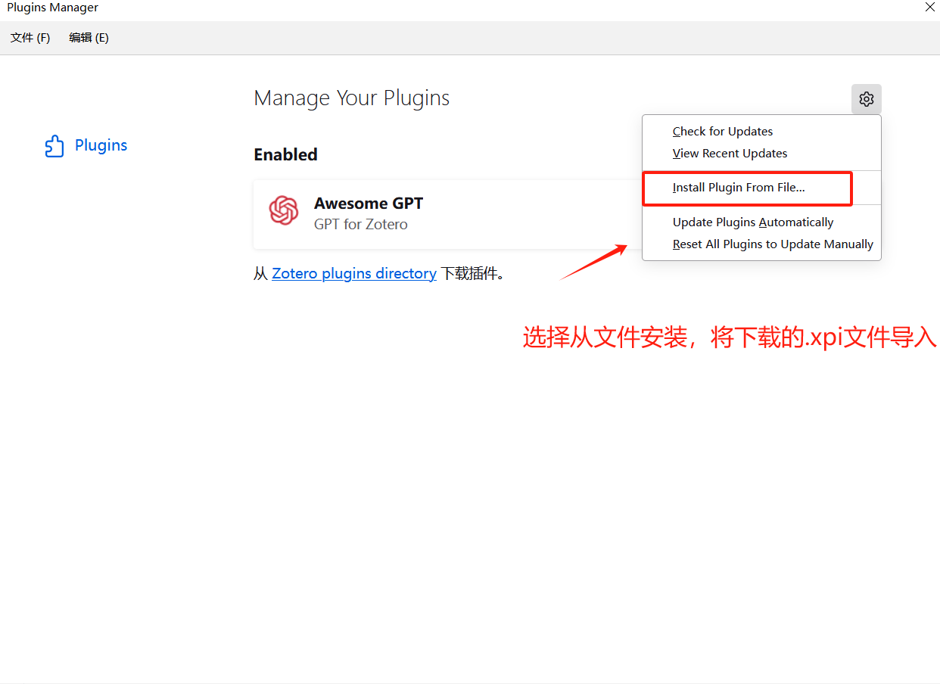Click the Awesome GPT plugin name
Viewport: 940px width, 684px height.
tap(369, 204)
